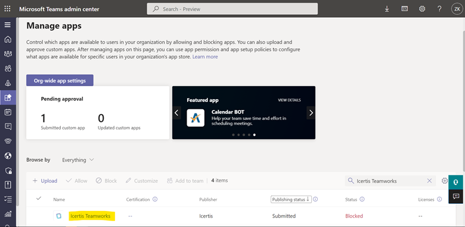Image resolution: width=465 pixels, height=227 pixels.
Task: Clear the Icertis Teamworks search text
Action: click(429, 181)
